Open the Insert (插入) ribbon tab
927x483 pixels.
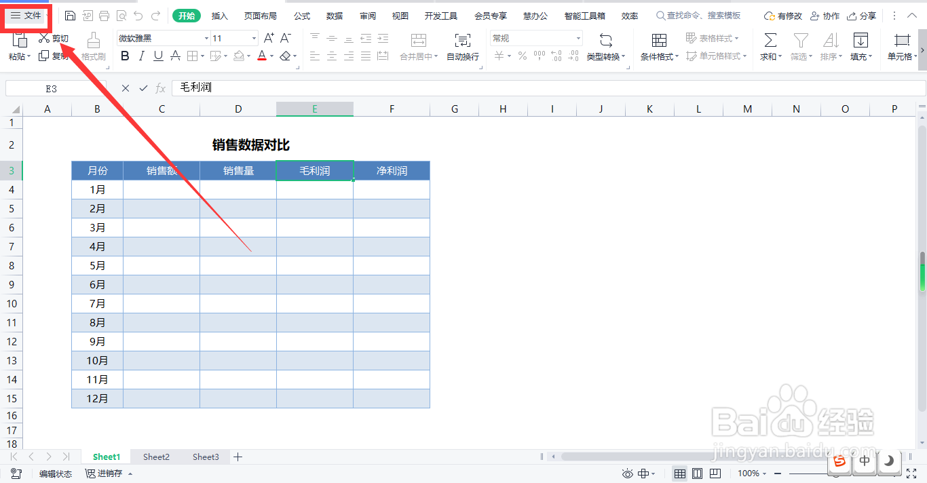(220, 16)
